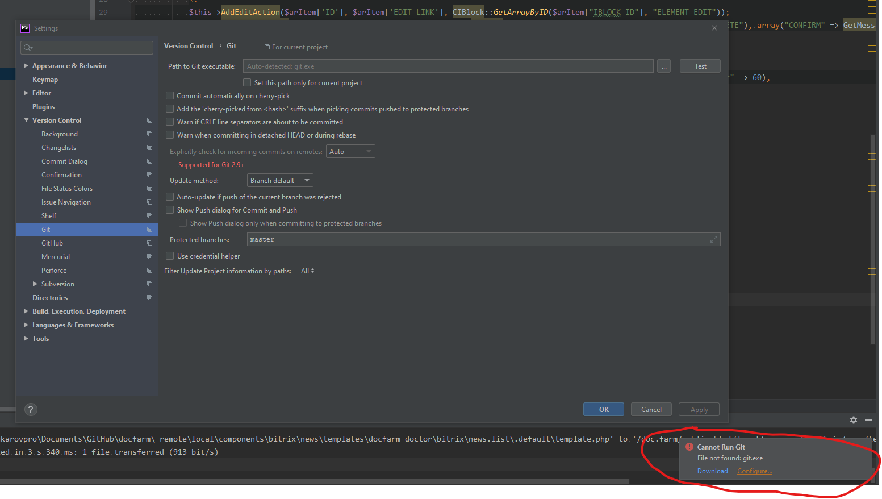Image resolution: width=882 pixels, height=499 pixels.
Task: Expand the Tools tree node arrow
Action: [x=26, y=339]
